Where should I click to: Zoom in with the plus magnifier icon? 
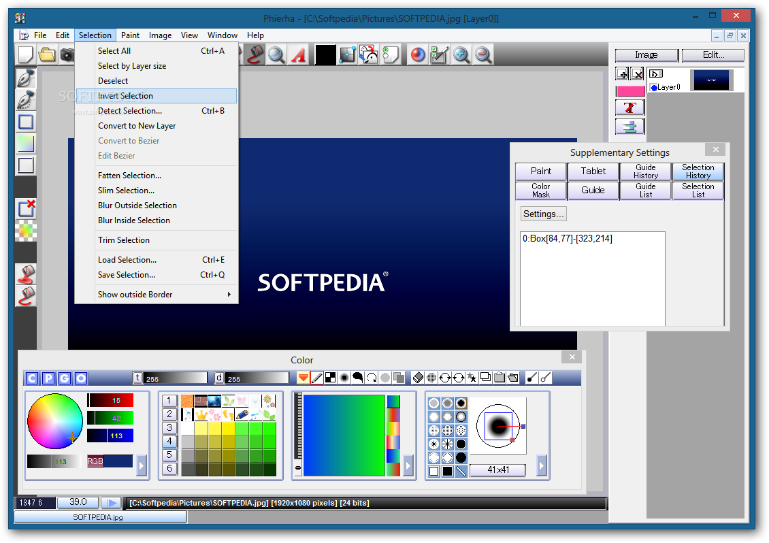461,55
